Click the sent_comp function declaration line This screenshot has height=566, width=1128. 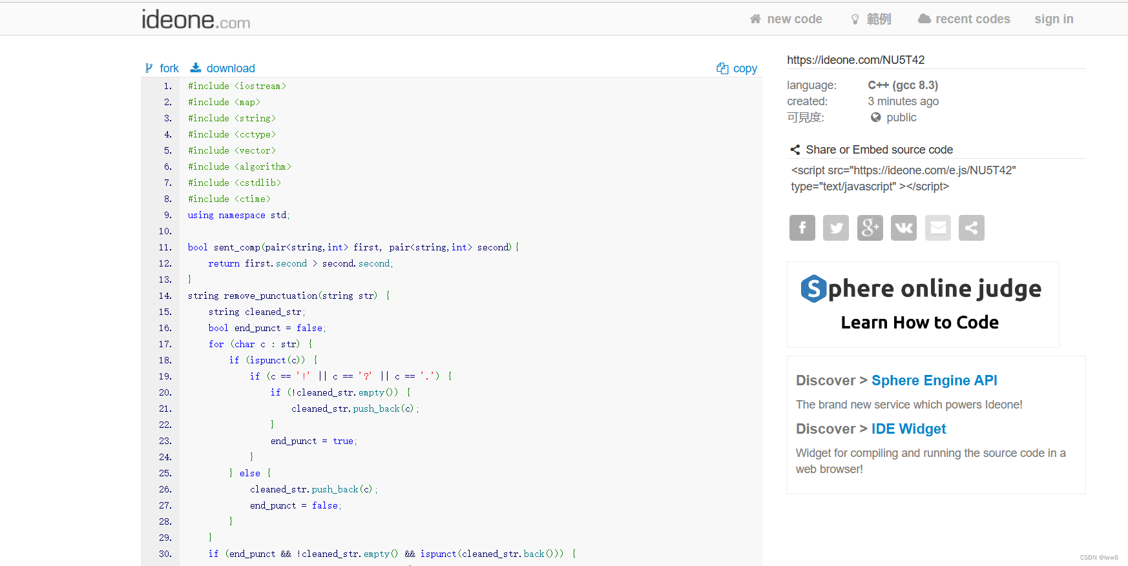[x=353, y=247]
